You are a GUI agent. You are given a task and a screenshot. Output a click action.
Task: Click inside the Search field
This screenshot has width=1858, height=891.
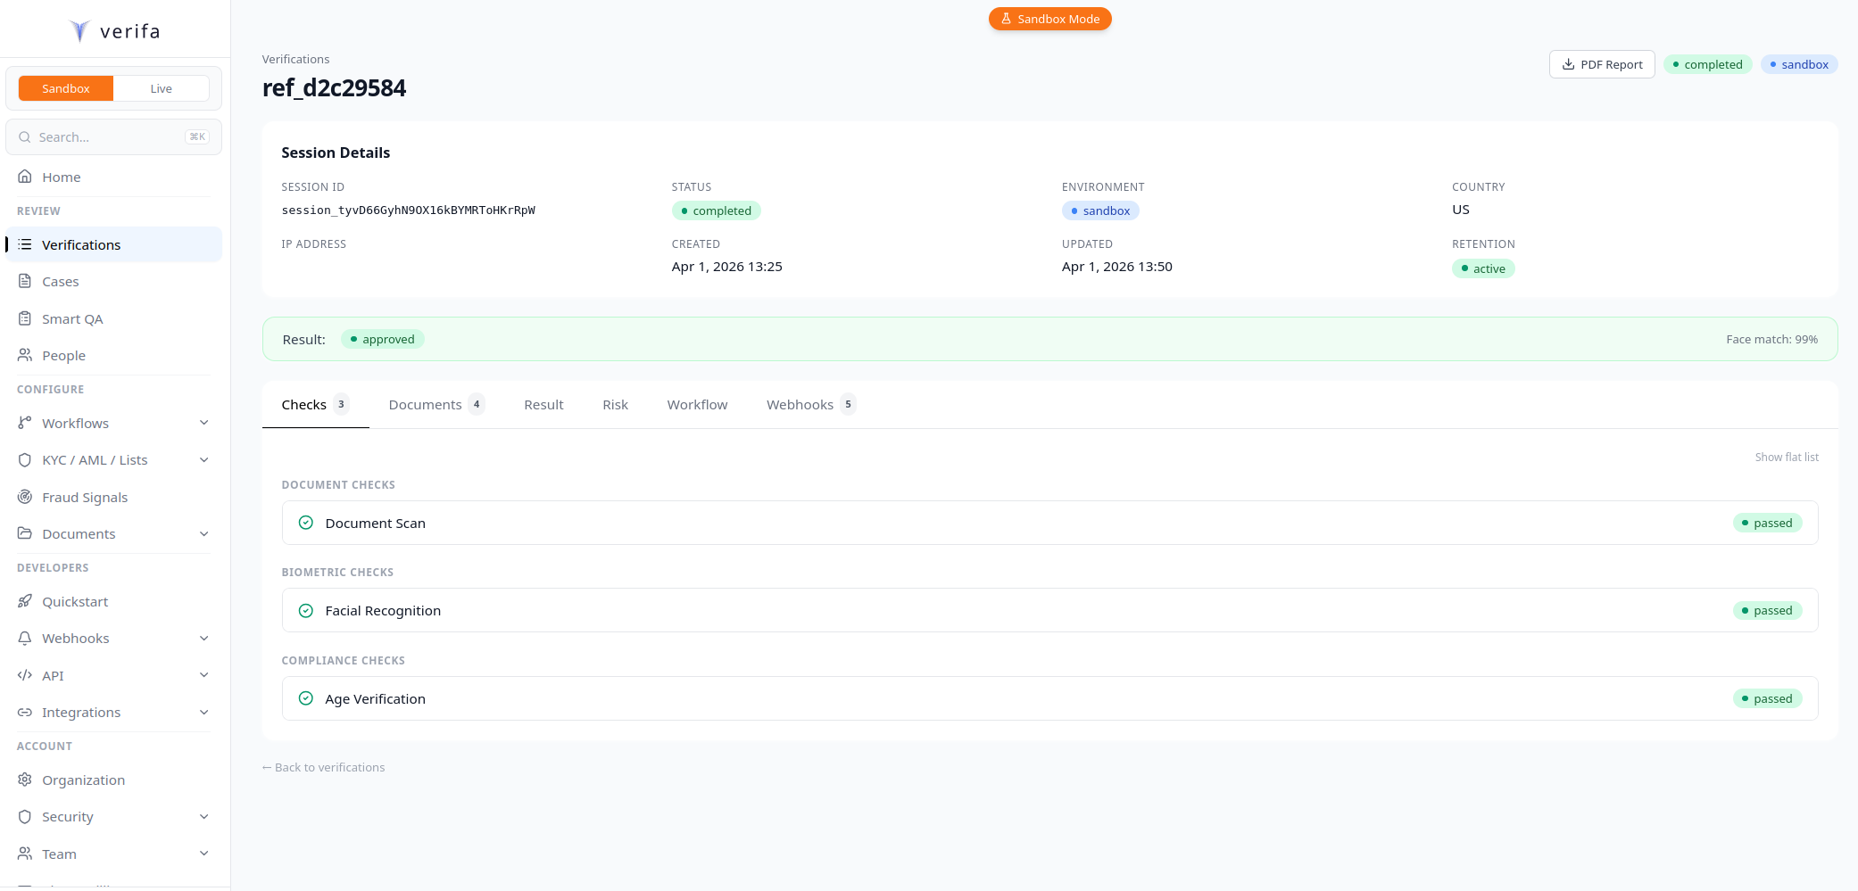click(107, 136)
